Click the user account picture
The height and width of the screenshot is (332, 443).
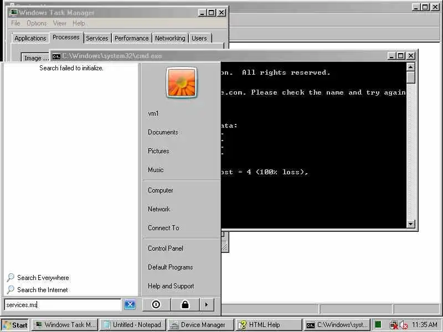tap(182, 82)
